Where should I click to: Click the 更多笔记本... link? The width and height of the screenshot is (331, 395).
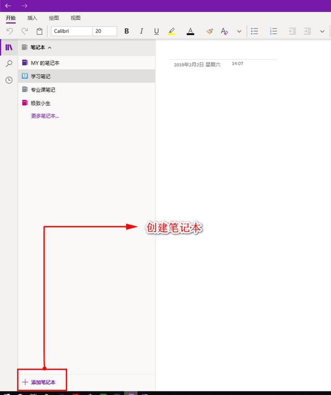pos(45,116)
